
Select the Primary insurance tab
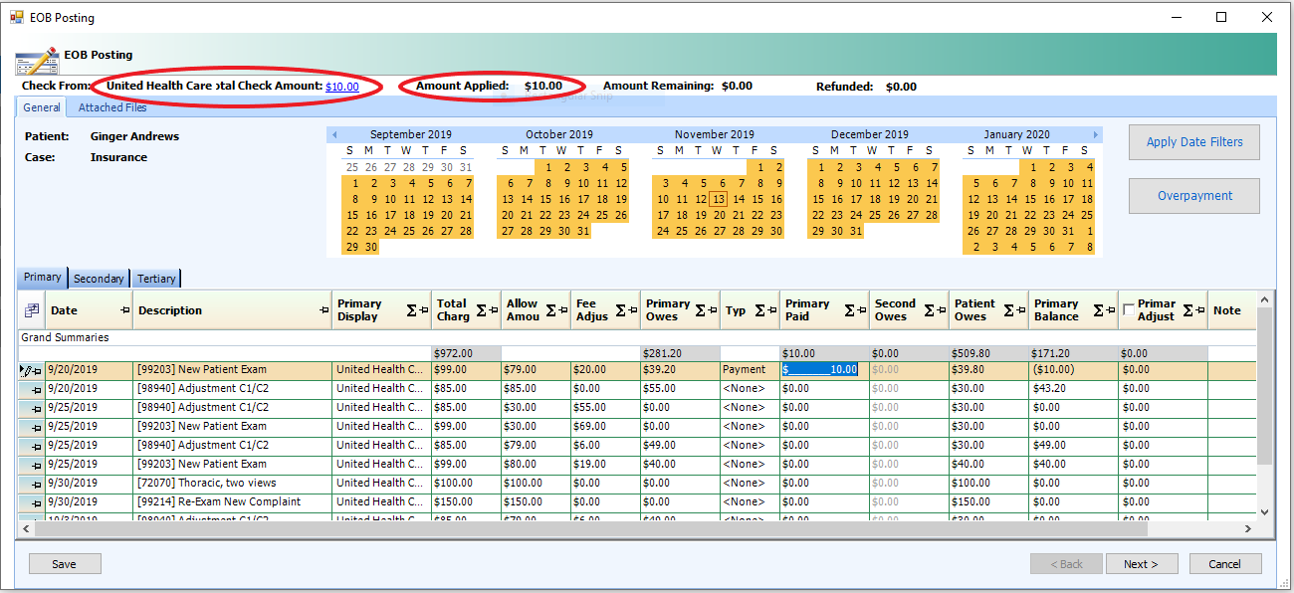tap(42, 278)
